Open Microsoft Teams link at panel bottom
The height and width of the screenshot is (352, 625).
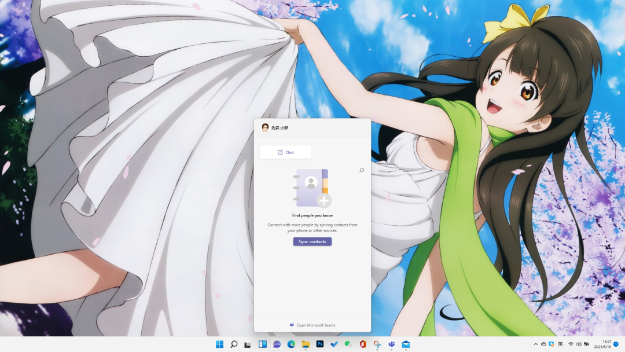[312, 325]
